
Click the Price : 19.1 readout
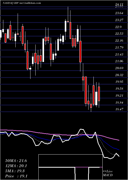pyautogui.click(x=16, y=176)
